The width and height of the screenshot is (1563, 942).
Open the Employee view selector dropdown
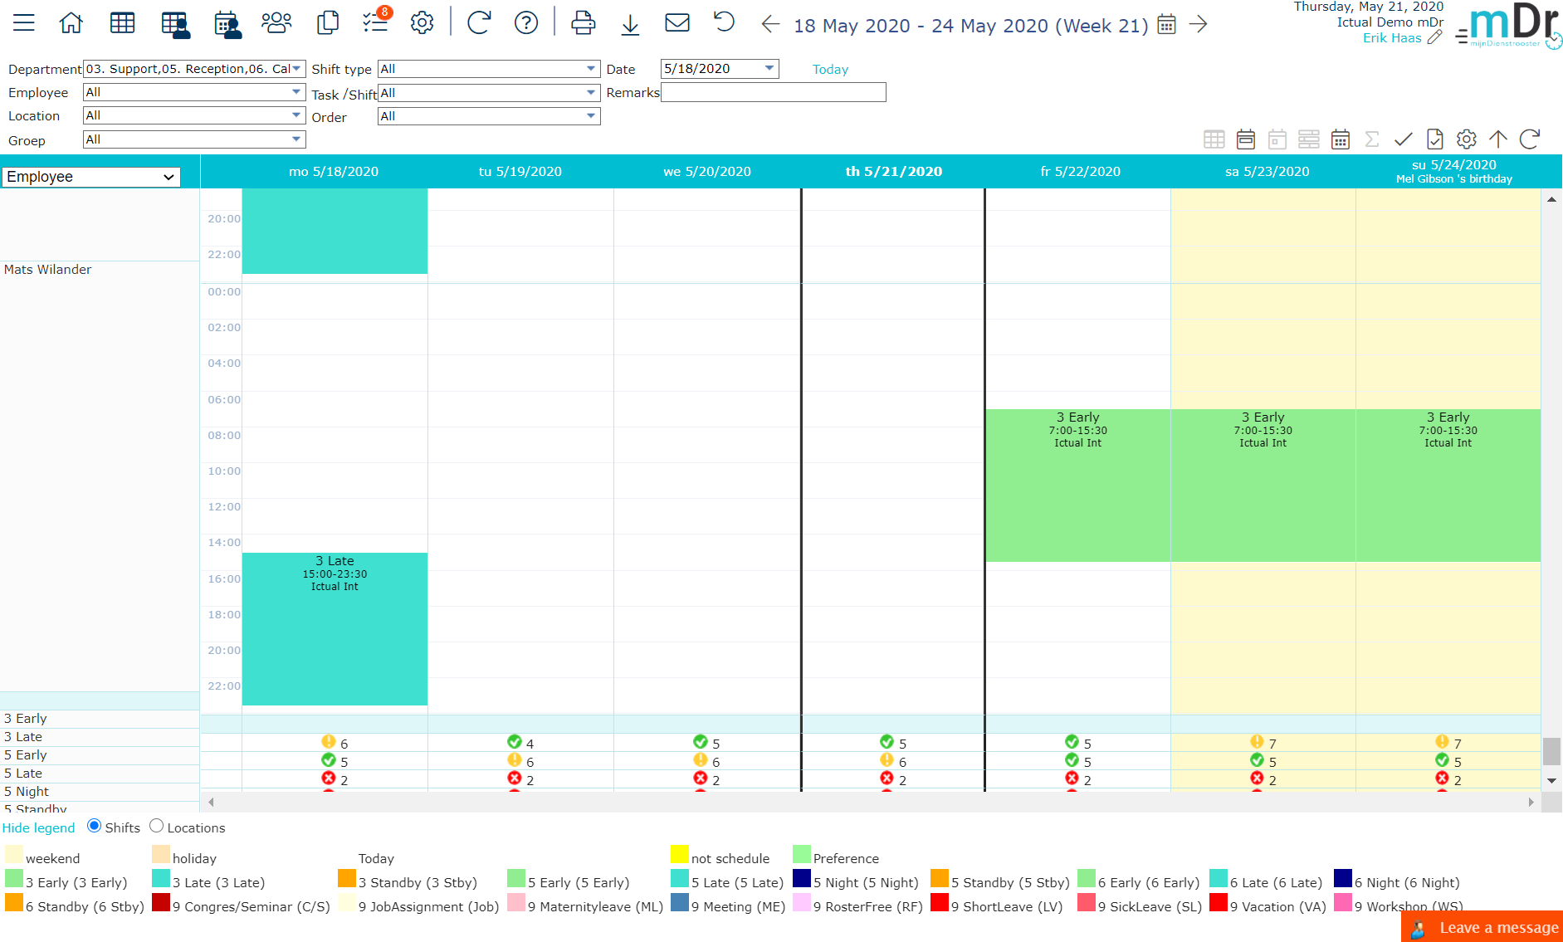90,177
